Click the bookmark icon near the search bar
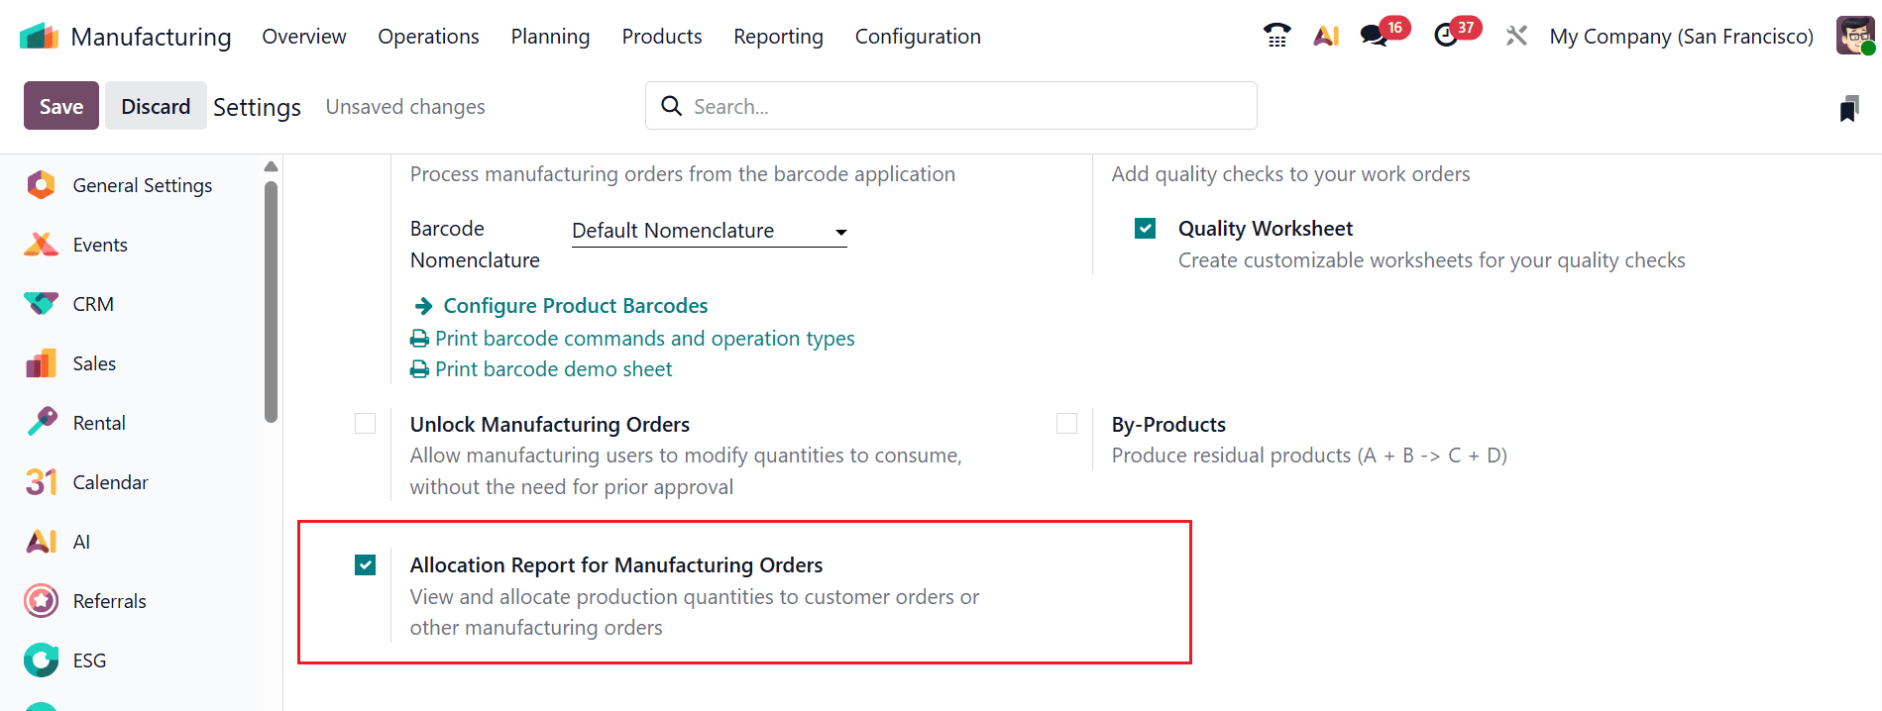This screenshot has height=711, width=1882. pyautogui.click(x=1848, y=108)
